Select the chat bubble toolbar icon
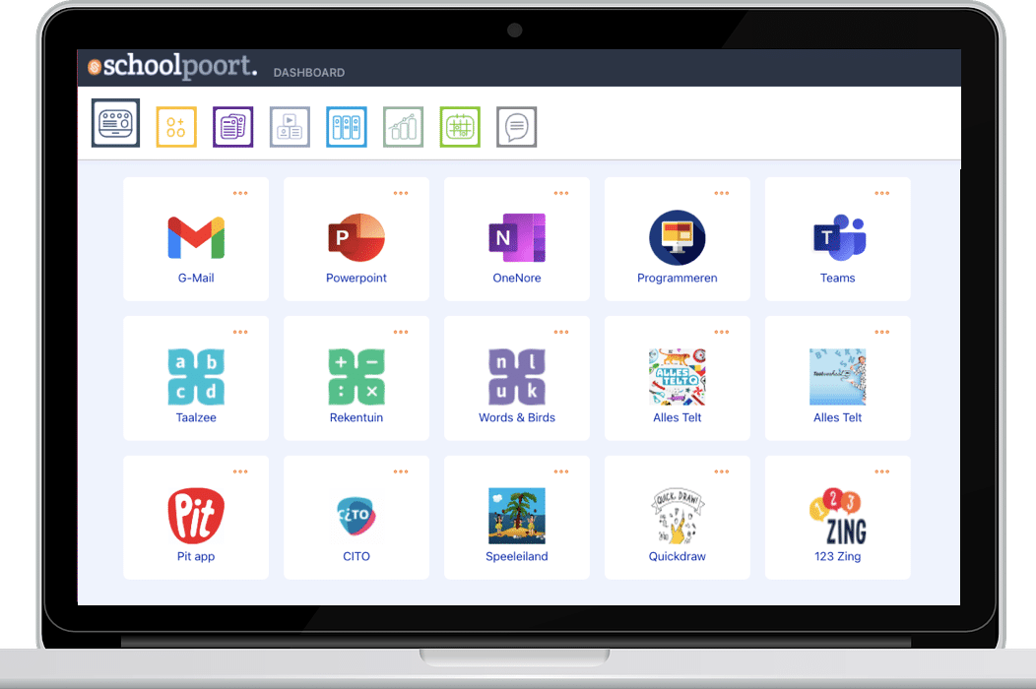This screenshot has height=689, width=1036. (x=517, y=127)
